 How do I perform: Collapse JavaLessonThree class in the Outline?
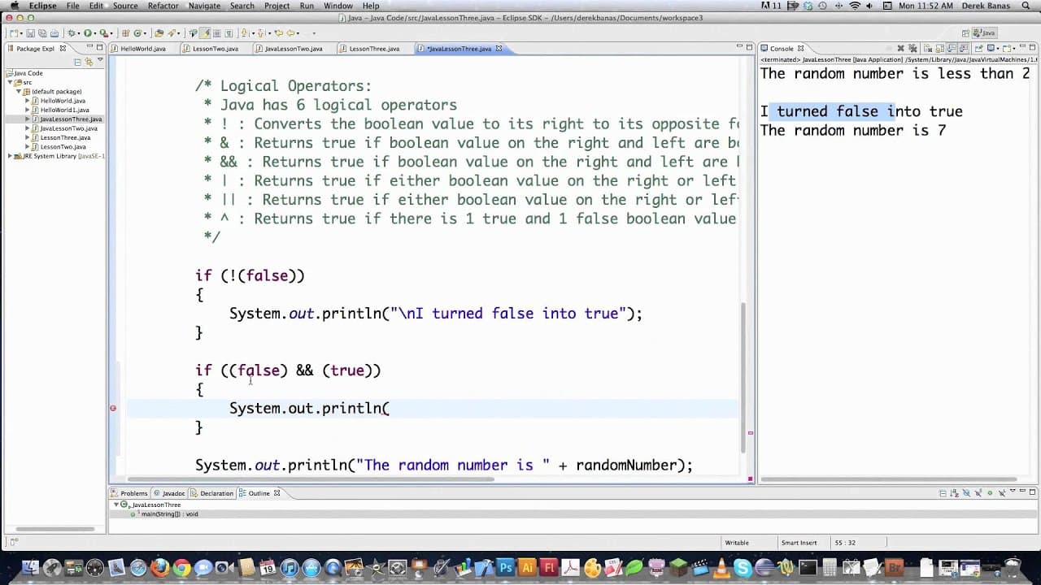click(x=115, y=505)
